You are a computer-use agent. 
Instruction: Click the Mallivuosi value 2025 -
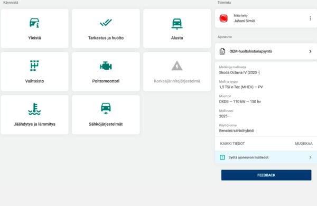click(224, 116)
